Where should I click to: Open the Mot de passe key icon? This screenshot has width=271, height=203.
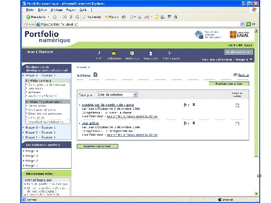pyautogui.click(x=171, y=53)
